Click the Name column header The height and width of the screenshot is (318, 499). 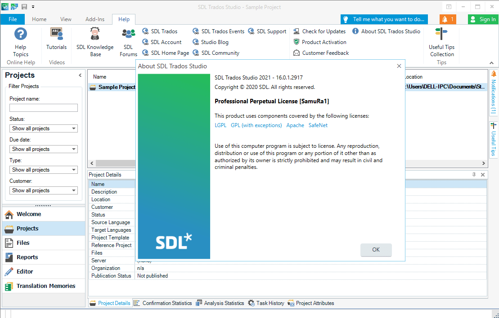(99, 76)
